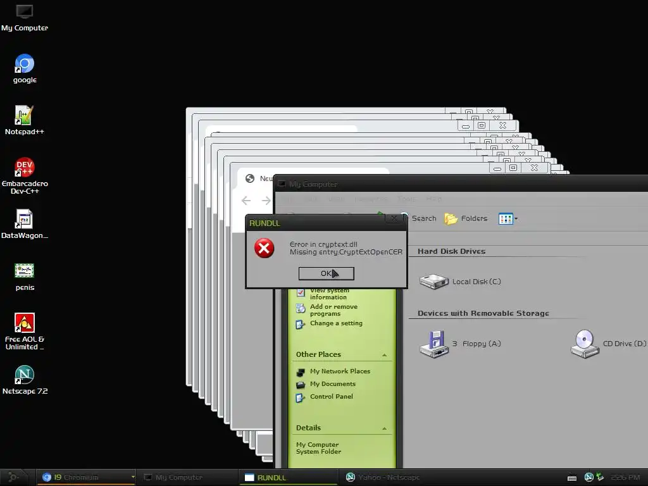Click the My Computer window title bar
Screen dimensions: 648x486
point(461,184)
